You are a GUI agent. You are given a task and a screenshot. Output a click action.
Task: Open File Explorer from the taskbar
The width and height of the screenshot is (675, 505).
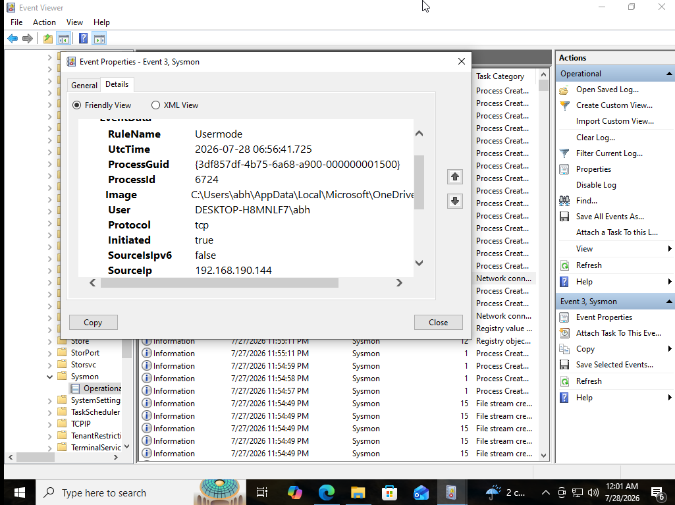click(x=358, y=492)
